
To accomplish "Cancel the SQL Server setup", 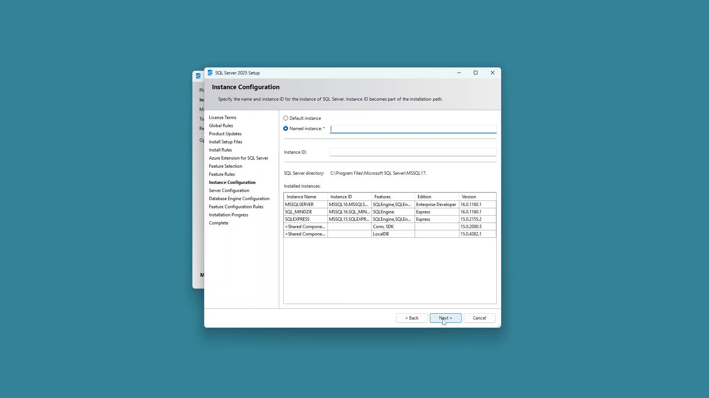I will pos(479,318).
